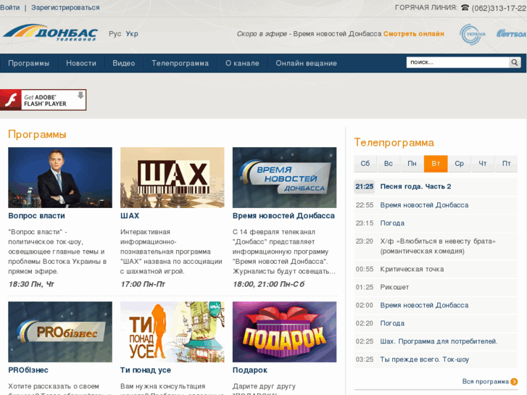Viewport: 527px width, 395px height.
Task: Click the PROбізнес title link
Action: point(28,370)
